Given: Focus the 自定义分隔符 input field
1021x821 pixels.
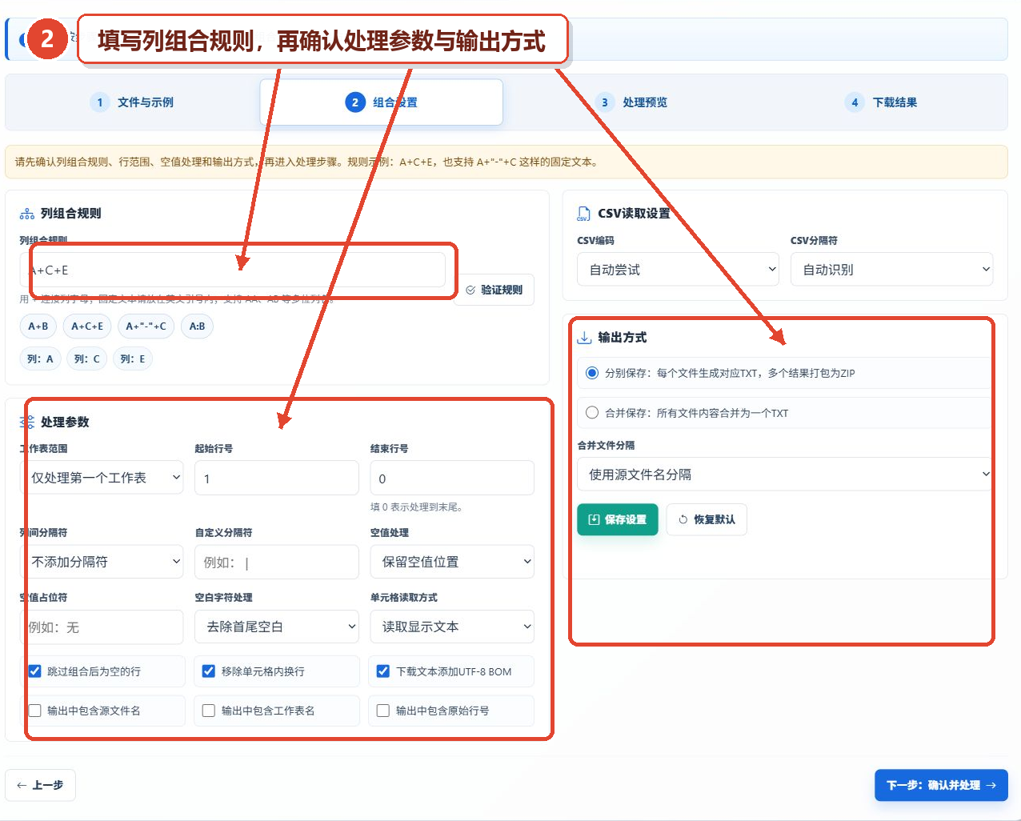Looking at the screenshot, I should click(277, 562).
